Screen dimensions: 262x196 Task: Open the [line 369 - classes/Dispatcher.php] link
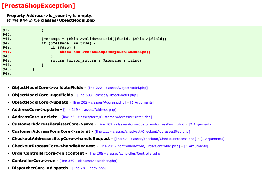(89, 161)
